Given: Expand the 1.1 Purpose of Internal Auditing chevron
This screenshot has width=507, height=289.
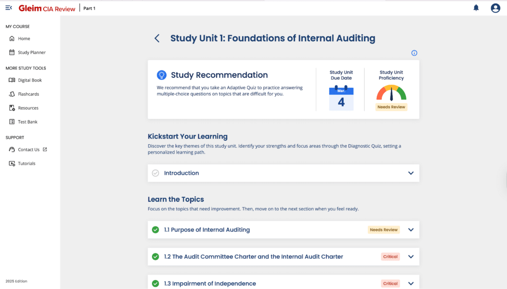Looking at the screenshot, I should click(x=410, y=230).
